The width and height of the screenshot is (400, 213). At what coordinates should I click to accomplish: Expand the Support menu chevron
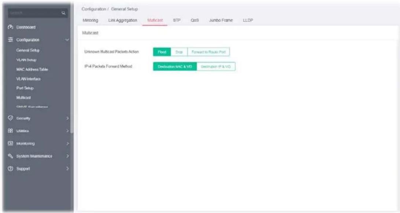68,168
